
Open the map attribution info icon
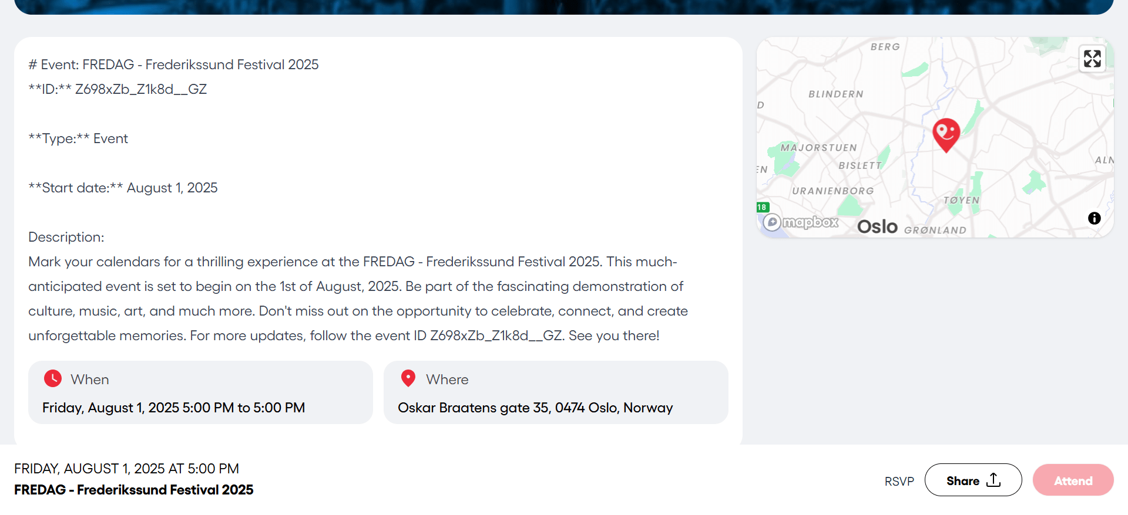1094,218
